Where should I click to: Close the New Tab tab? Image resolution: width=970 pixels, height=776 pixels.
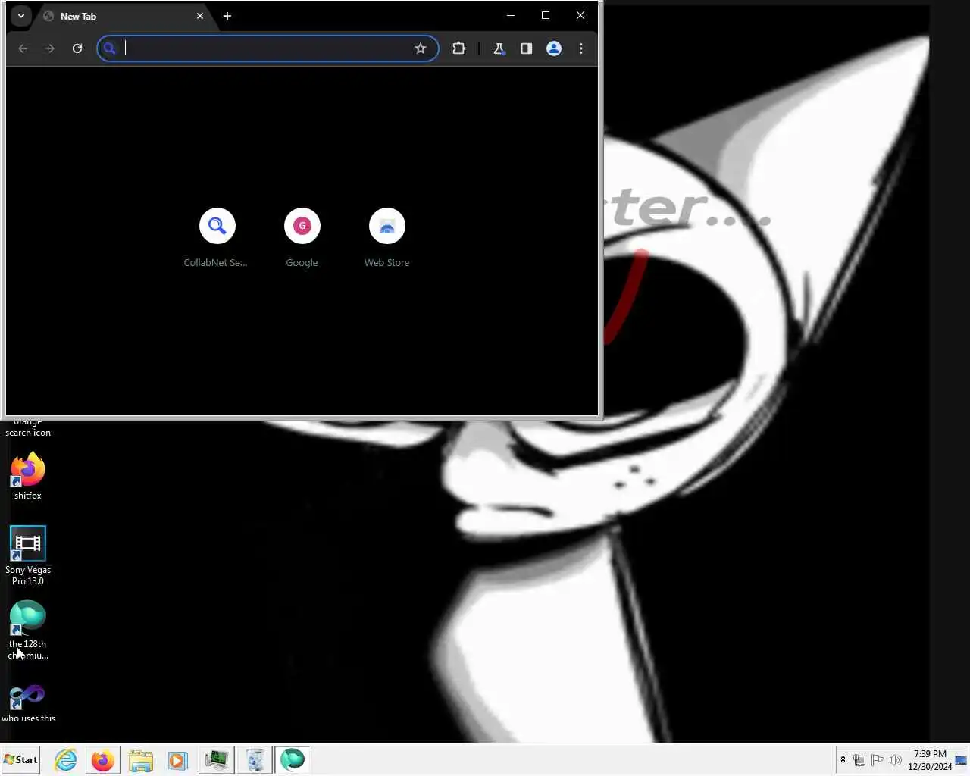pos(200,16)
